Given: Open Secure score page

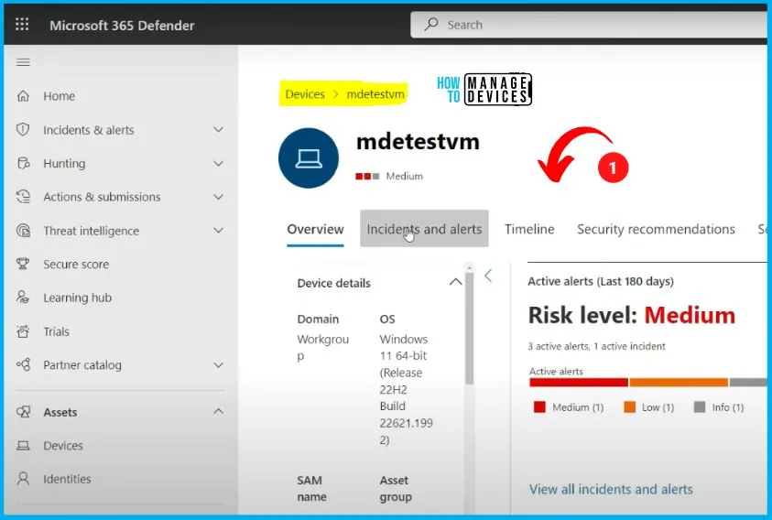Looking at the screenshot, I should (x=76, y=265).
